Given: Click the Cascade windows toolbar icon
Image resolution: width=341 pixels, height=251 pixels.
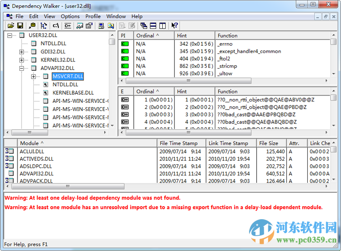Looking at the screenshot, I should click(144, 26).
